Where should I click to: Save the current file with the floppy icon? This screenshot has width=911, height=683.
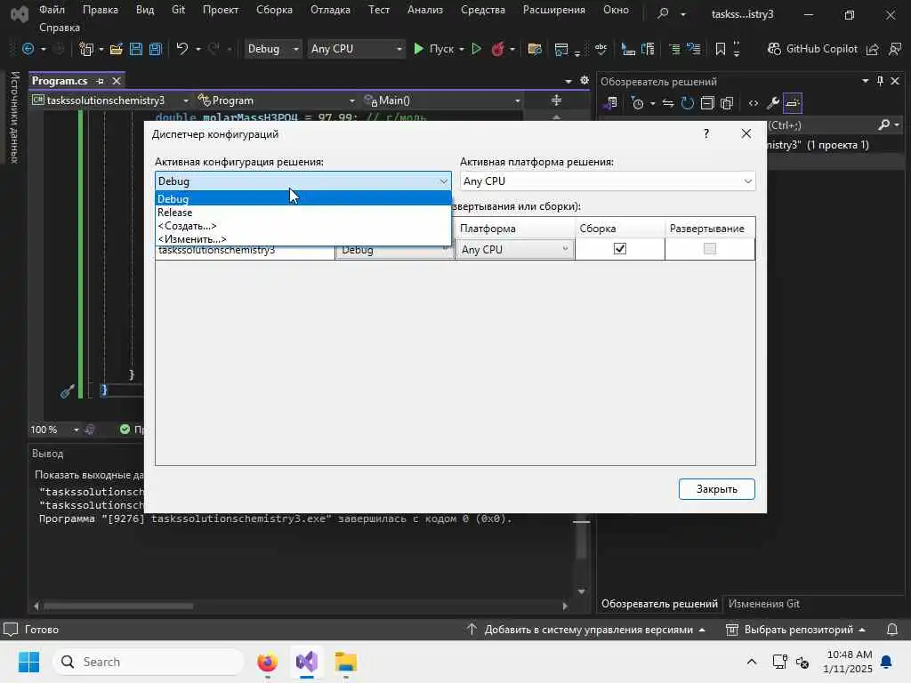[136, 49]
